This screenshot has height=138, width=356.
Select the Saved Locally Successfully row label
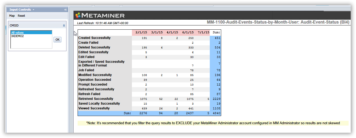click(99, 104)
